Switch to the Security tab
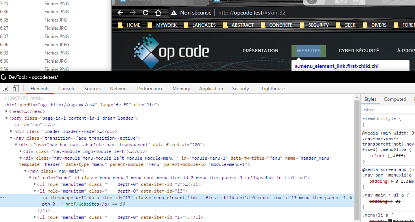 point(241,89)
